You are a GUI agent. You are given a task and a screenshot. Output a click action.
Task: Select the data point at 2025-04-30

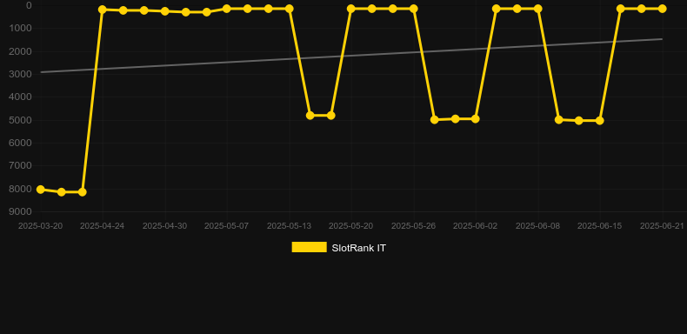click(x=164, y=11)
